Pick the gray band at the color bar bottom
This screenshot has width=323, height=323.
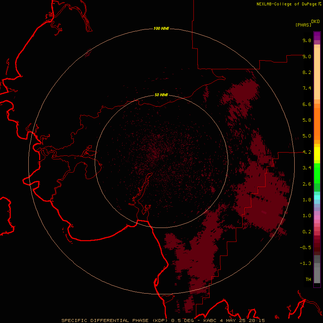[317, 275]
